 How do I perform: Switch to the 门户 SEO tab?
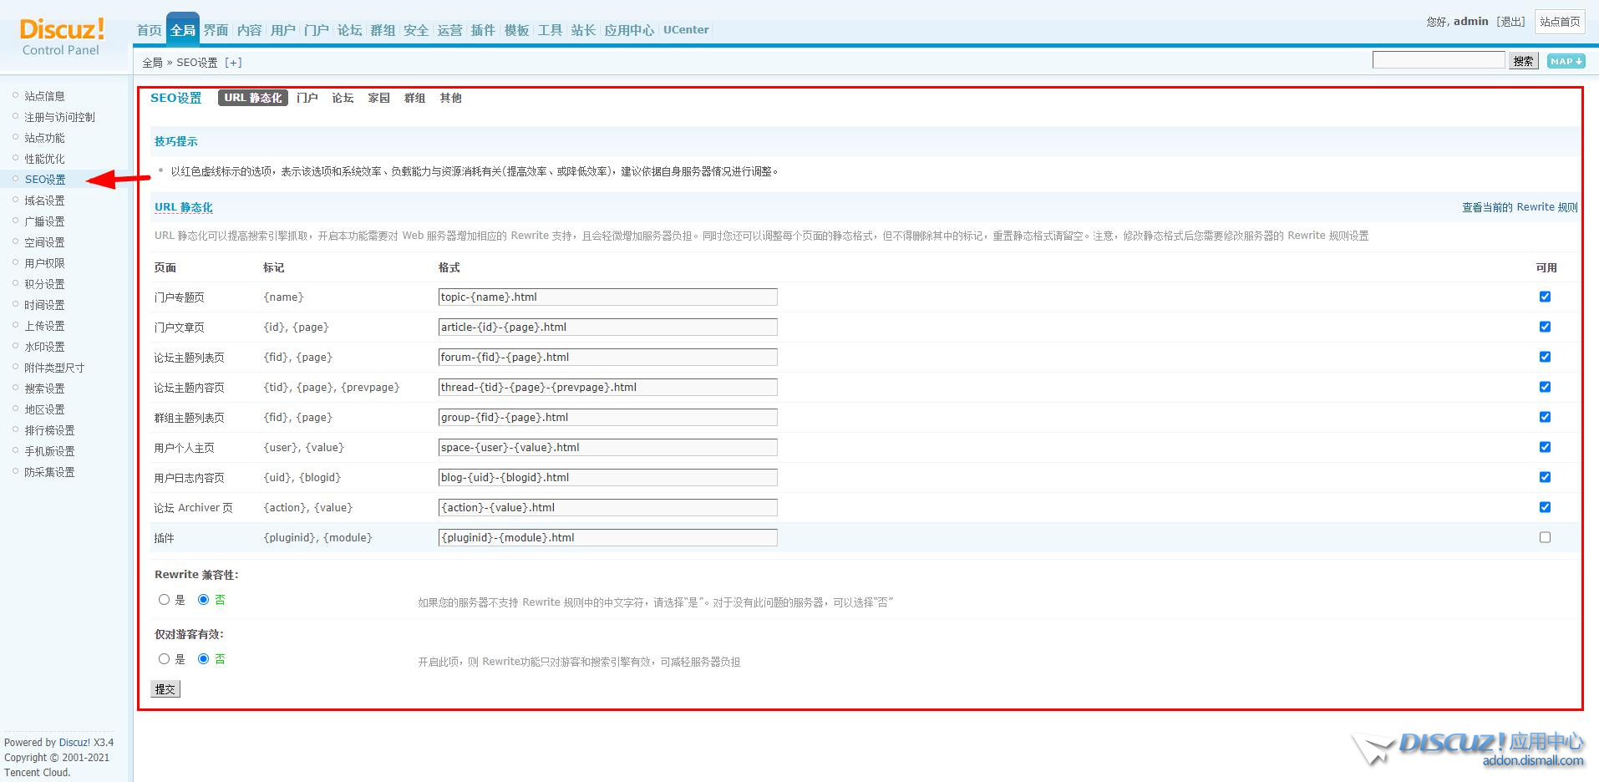coord(307,98)
